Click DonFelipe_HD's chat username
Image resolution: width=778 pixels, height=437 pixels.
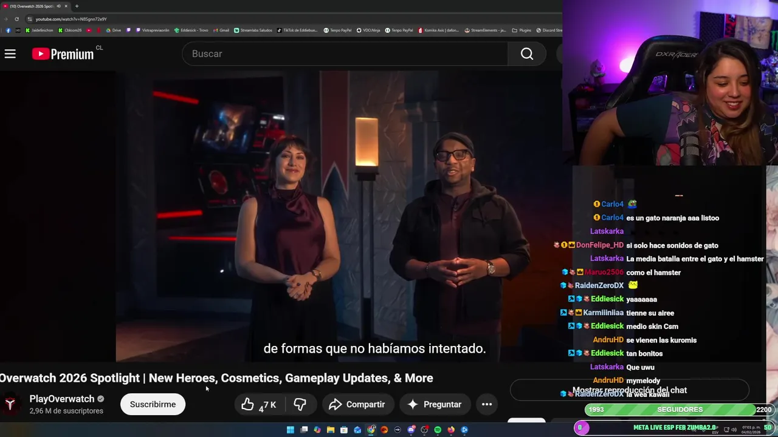click(600, 245)
